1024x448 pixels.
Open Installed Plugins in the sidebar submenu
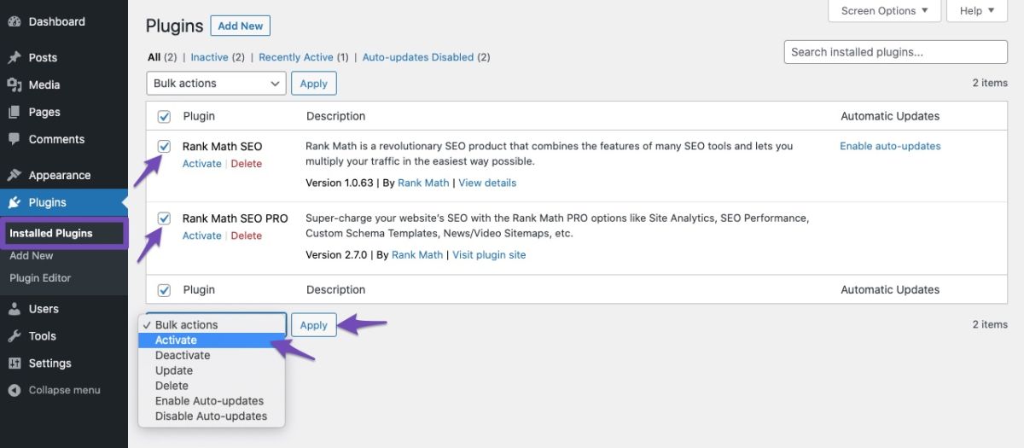pos(51,233)
